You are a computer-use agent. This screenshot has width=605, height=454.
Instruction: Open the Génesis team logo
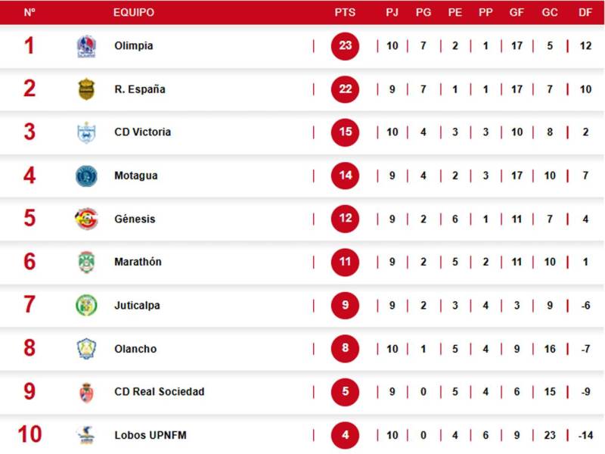(86, 219)
